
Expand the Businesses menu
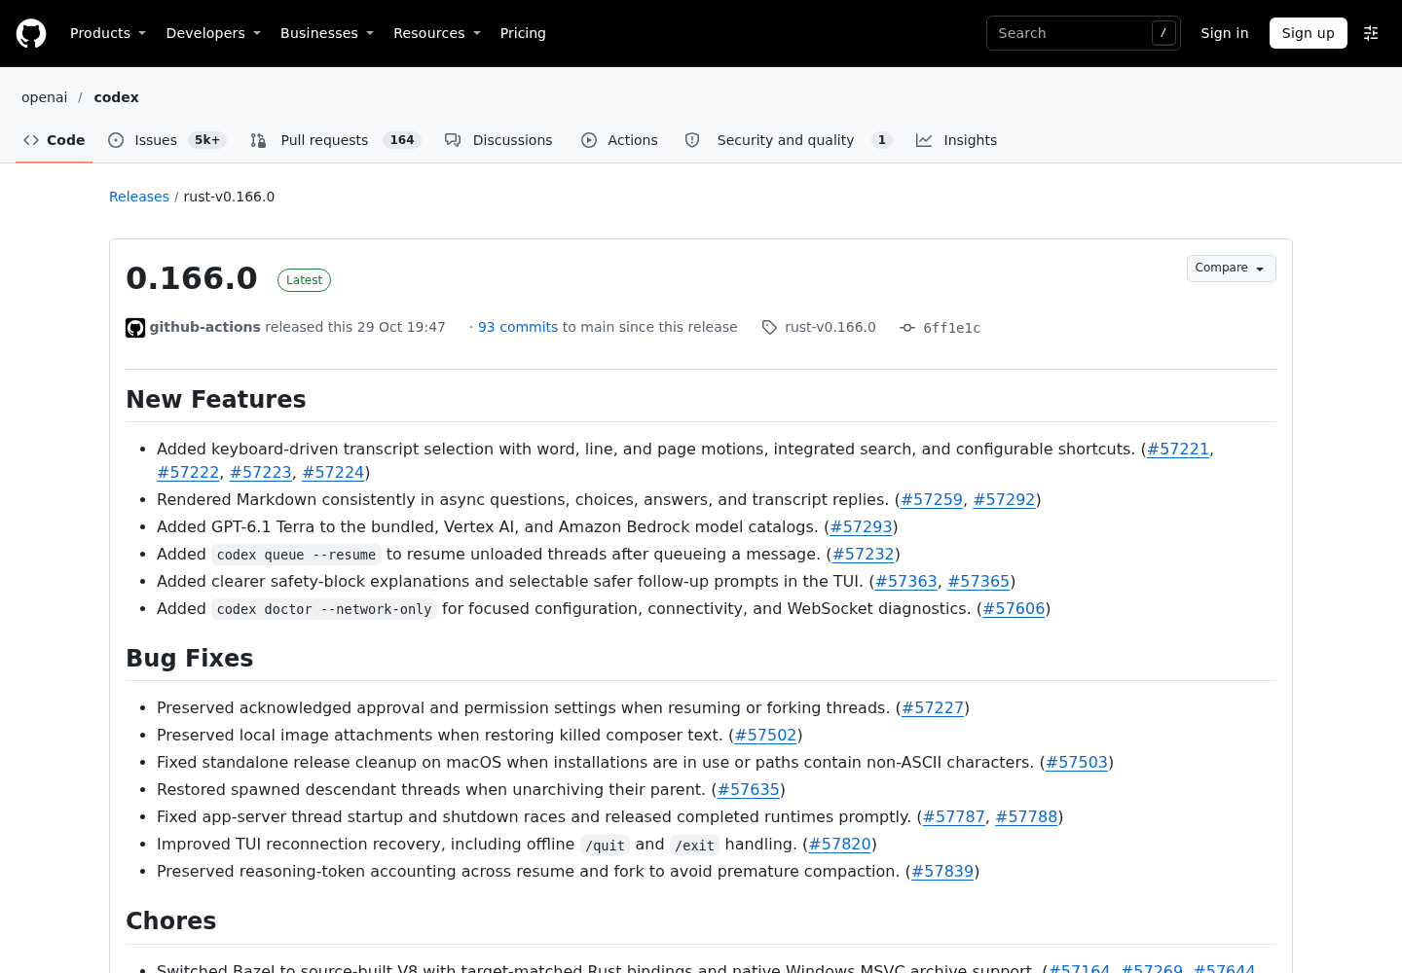(x=327, y=33)
